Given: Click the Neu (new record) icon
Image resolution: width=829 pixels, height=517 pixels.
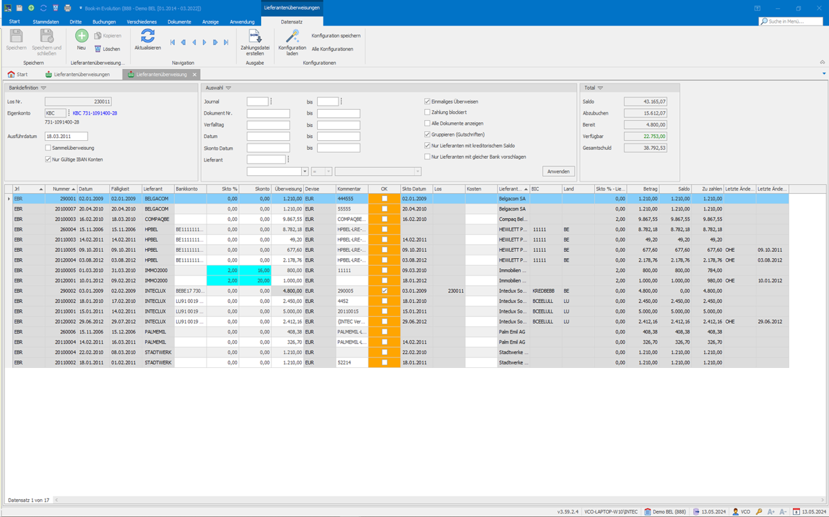Looking at the screenshot, I should click(82, 36).
